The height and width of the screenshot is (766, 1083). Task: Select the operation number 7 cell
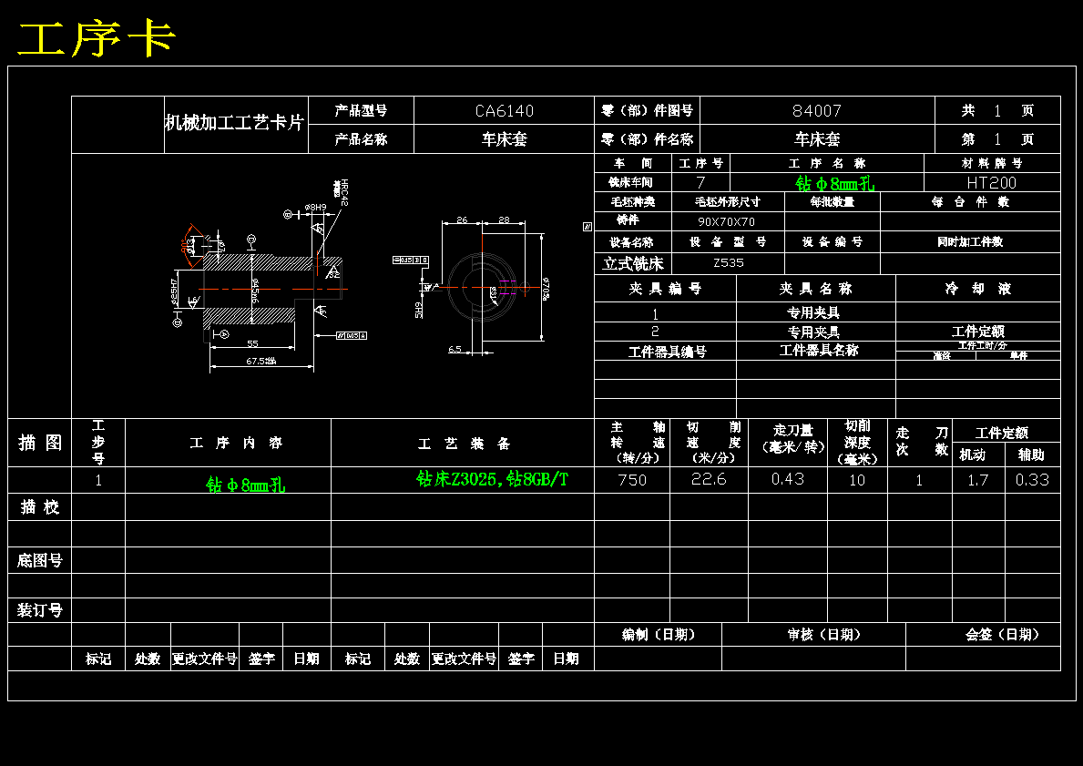[x=700, y=182]
